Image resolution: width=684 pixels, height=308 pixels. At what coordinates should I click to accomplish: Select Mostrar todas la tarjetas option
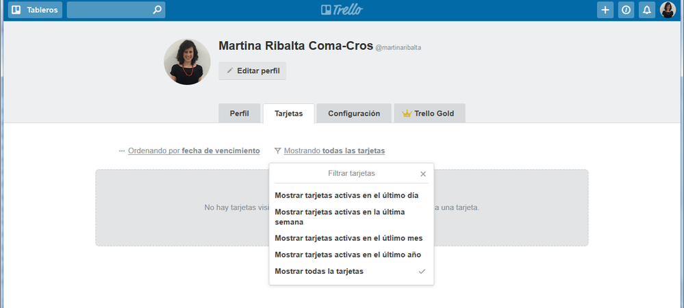[x=351, y=271]
